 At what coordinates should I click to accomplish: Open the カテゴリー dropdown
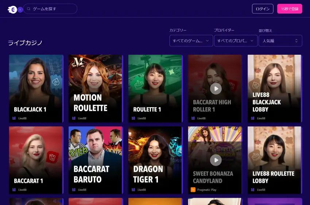coord(191,41)
